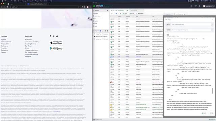216x121 pixels.
Task: Click Remove All in Fiddler toolbar
Action: click(x=140, y=14)
